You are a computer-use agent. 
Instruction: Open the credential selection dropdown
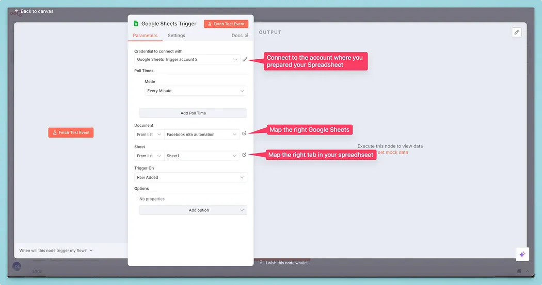[x=187, y=59]
